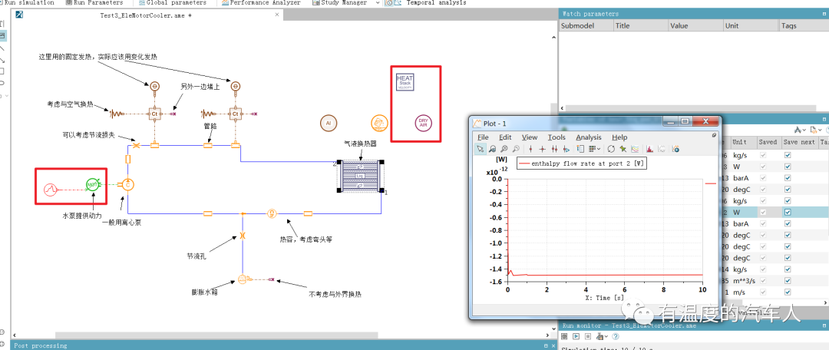Viewport: 829px width, 350px height.
Task: Toggle Saved checkbox in highlighted W row
Action: click(x=762, y=212)
